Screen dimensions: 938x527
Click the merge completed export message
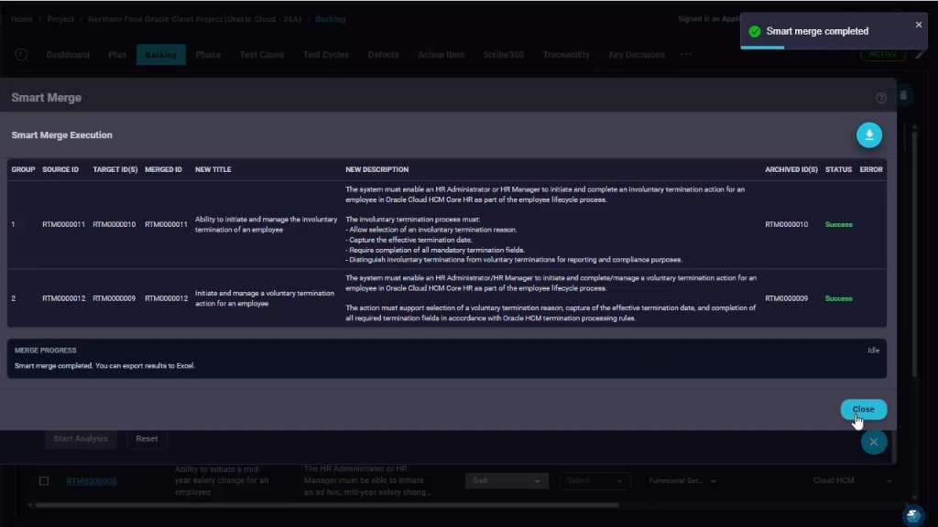click(104, 366)
